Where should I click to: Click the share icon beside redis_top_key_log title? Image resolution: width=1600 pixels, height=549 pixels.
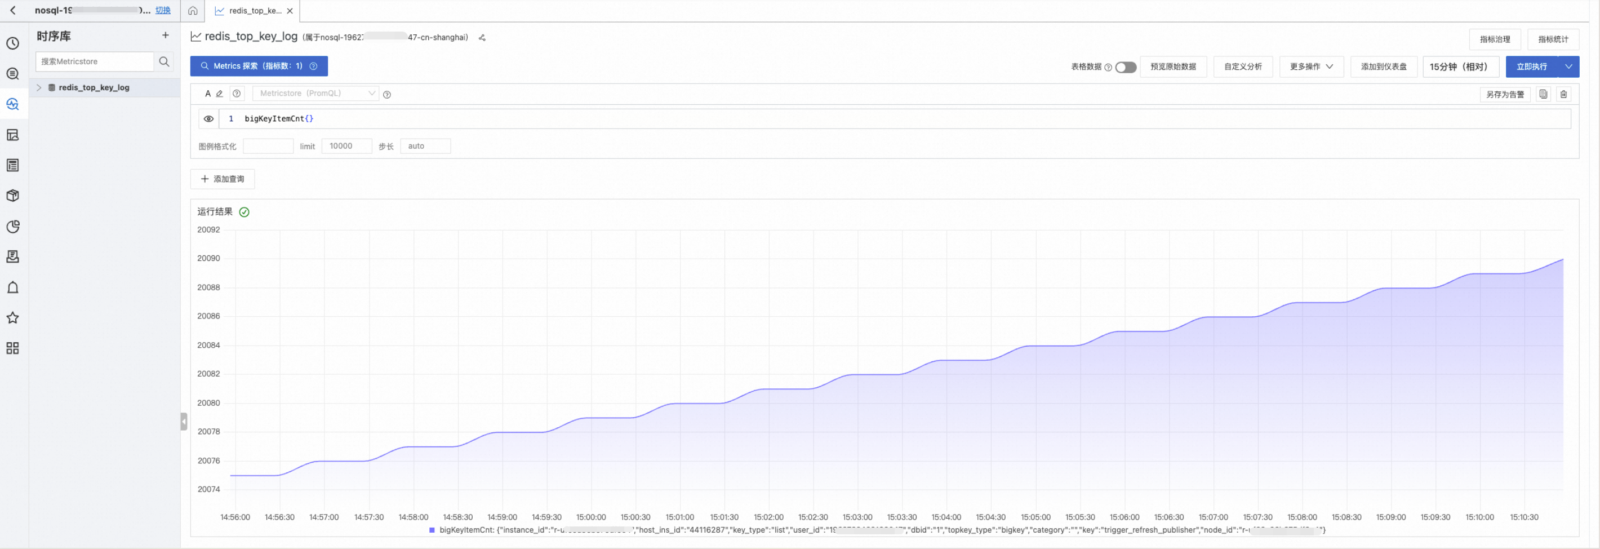(482, 37)
